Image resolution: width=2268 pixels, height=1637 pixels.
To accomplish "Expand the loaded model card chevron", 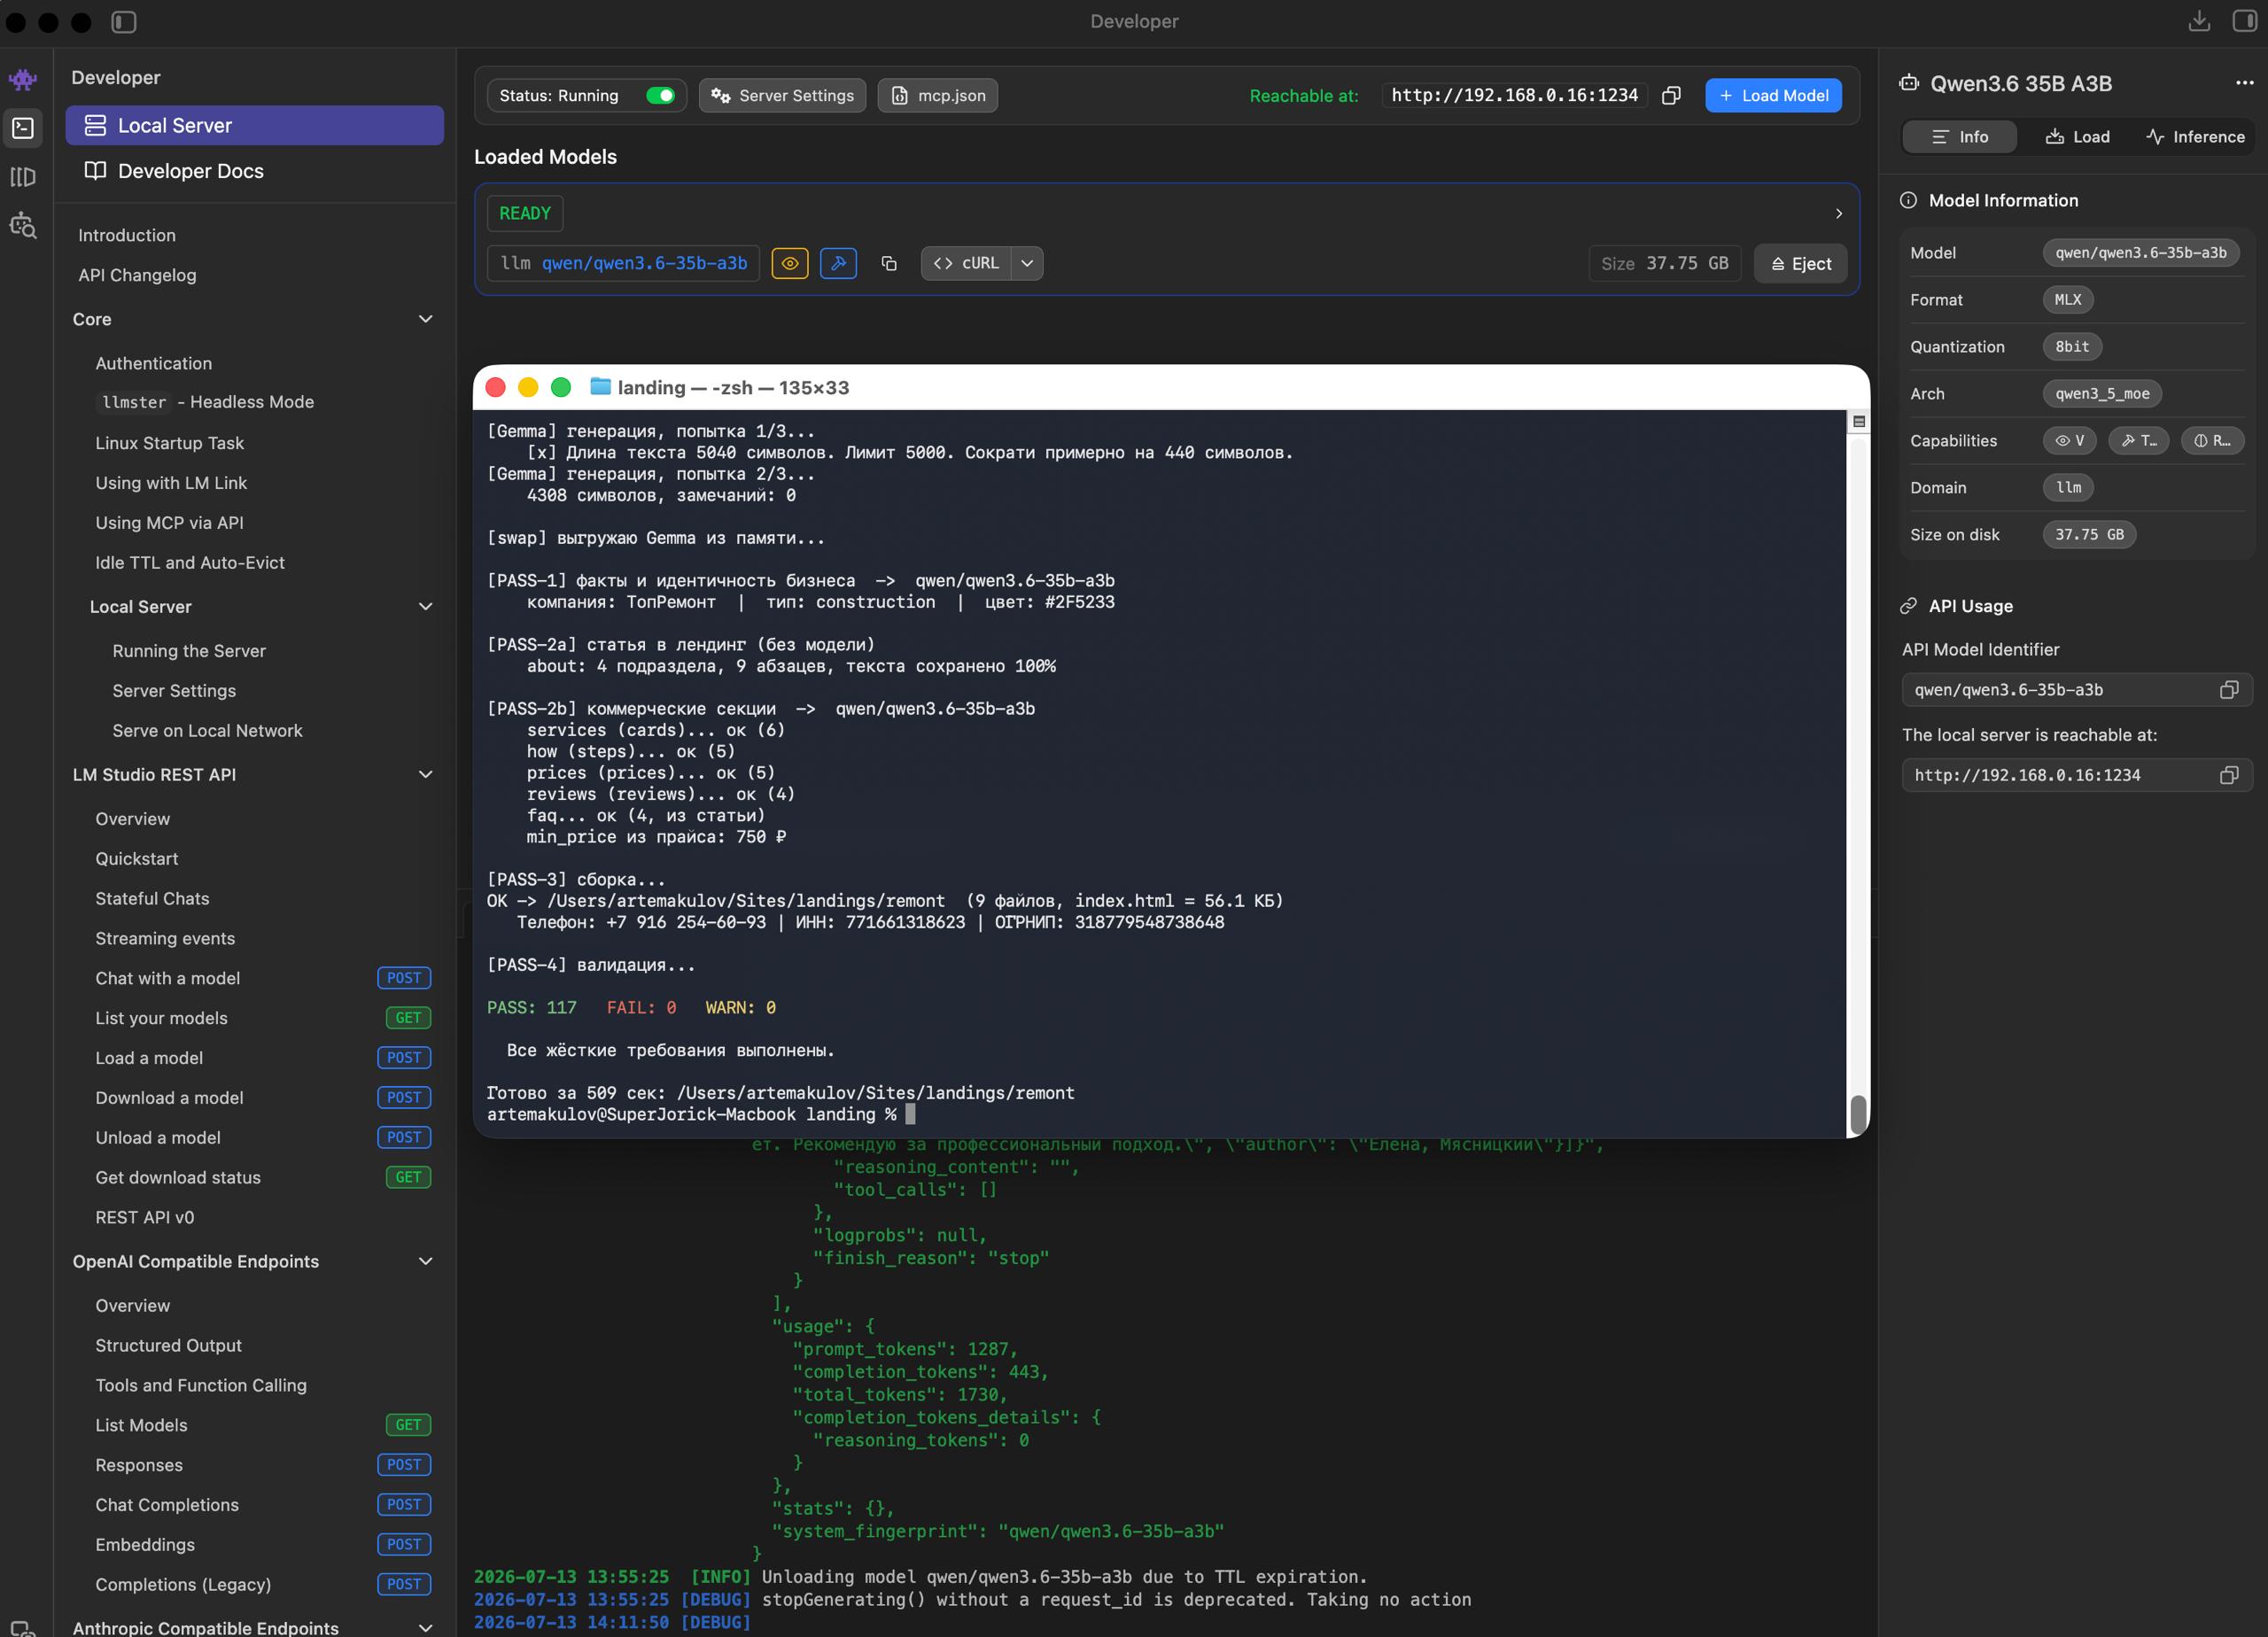I will point(1838,214).
